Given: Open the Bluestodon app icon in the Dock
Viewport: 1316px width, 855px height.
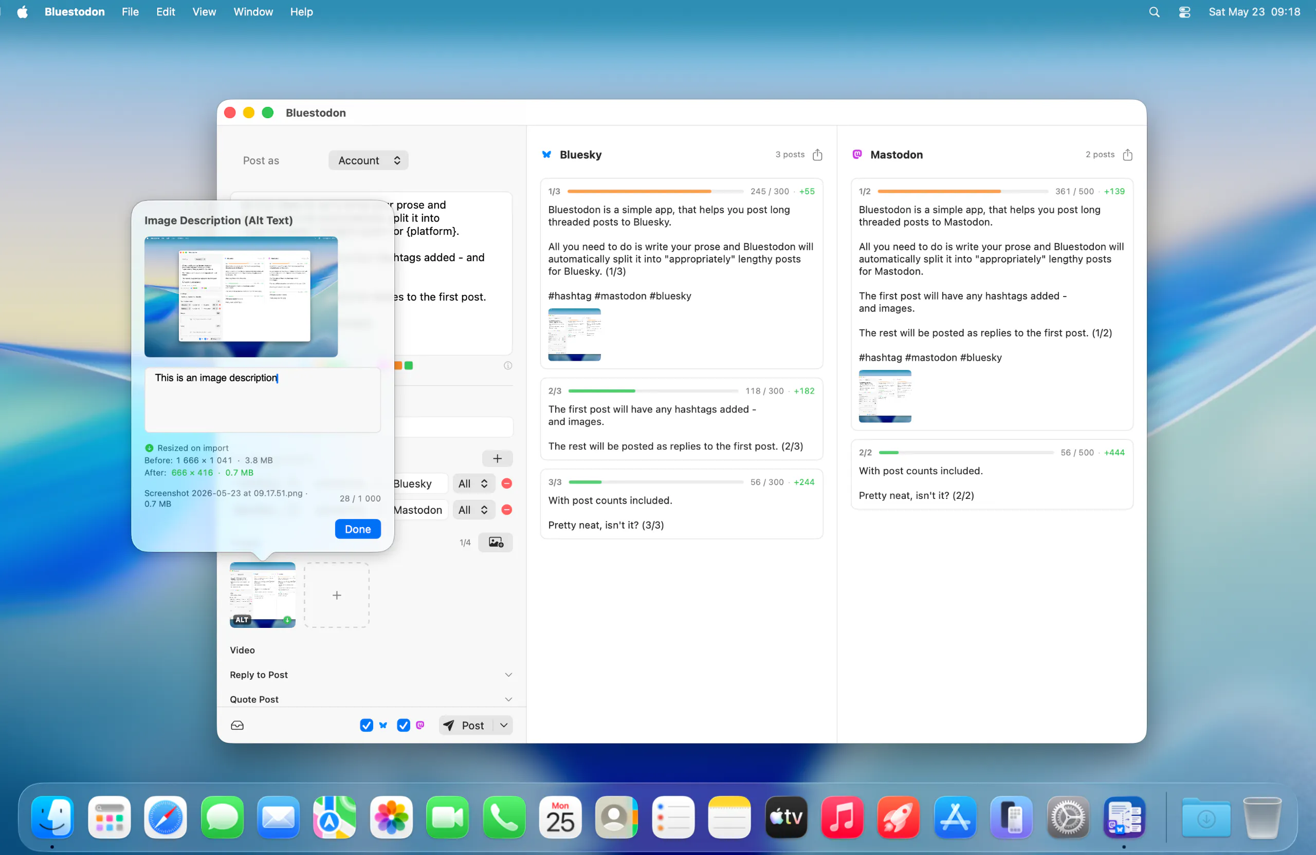Looking at the screenshot, I should (x=1124, y=817).
